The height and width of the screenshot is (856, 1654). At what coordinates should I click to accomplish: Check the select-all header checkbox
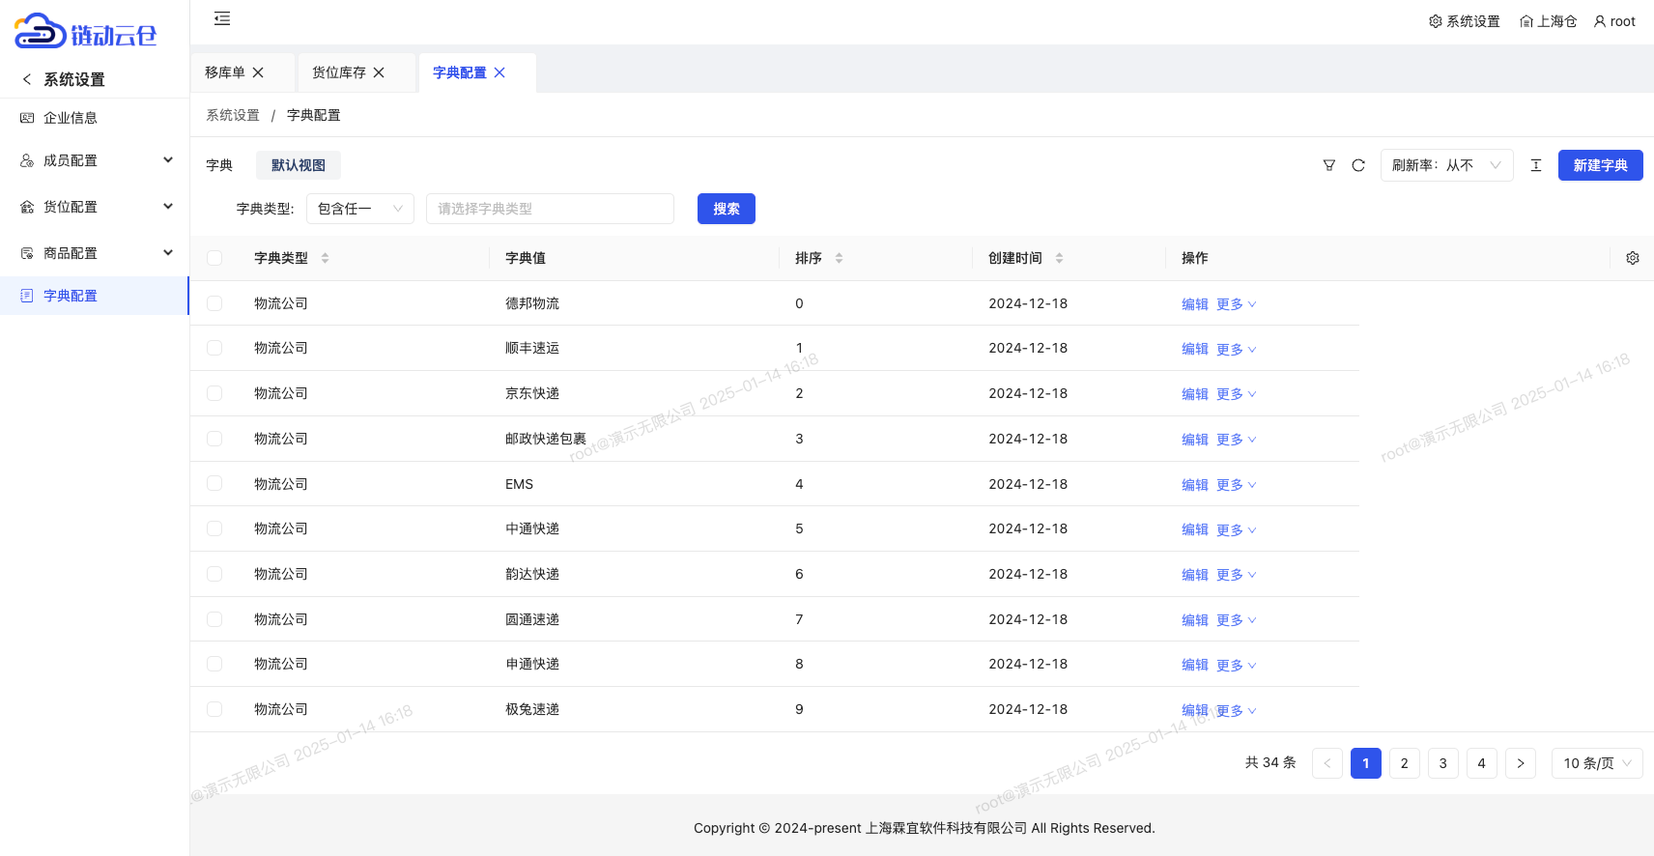tap(214, 258)
